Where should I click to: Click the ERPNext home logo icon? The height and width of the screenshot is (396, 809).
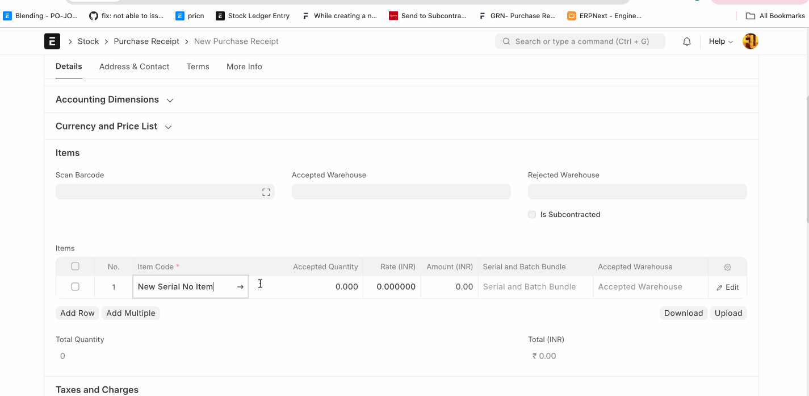(52, 41)
